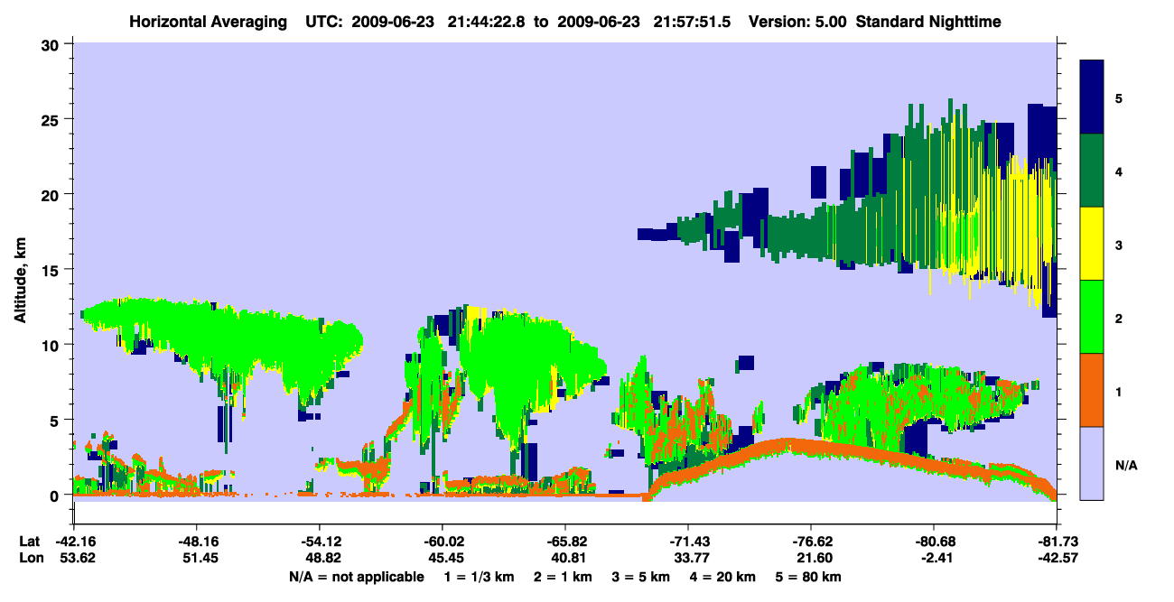Screen dimensions: 1174x602
Task: Click the start time '21:44:22.8' in title
Action: tap(488, 21)
